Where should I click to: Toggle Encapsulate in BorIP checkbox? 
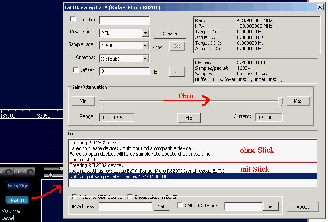click(x=130, y=196)
